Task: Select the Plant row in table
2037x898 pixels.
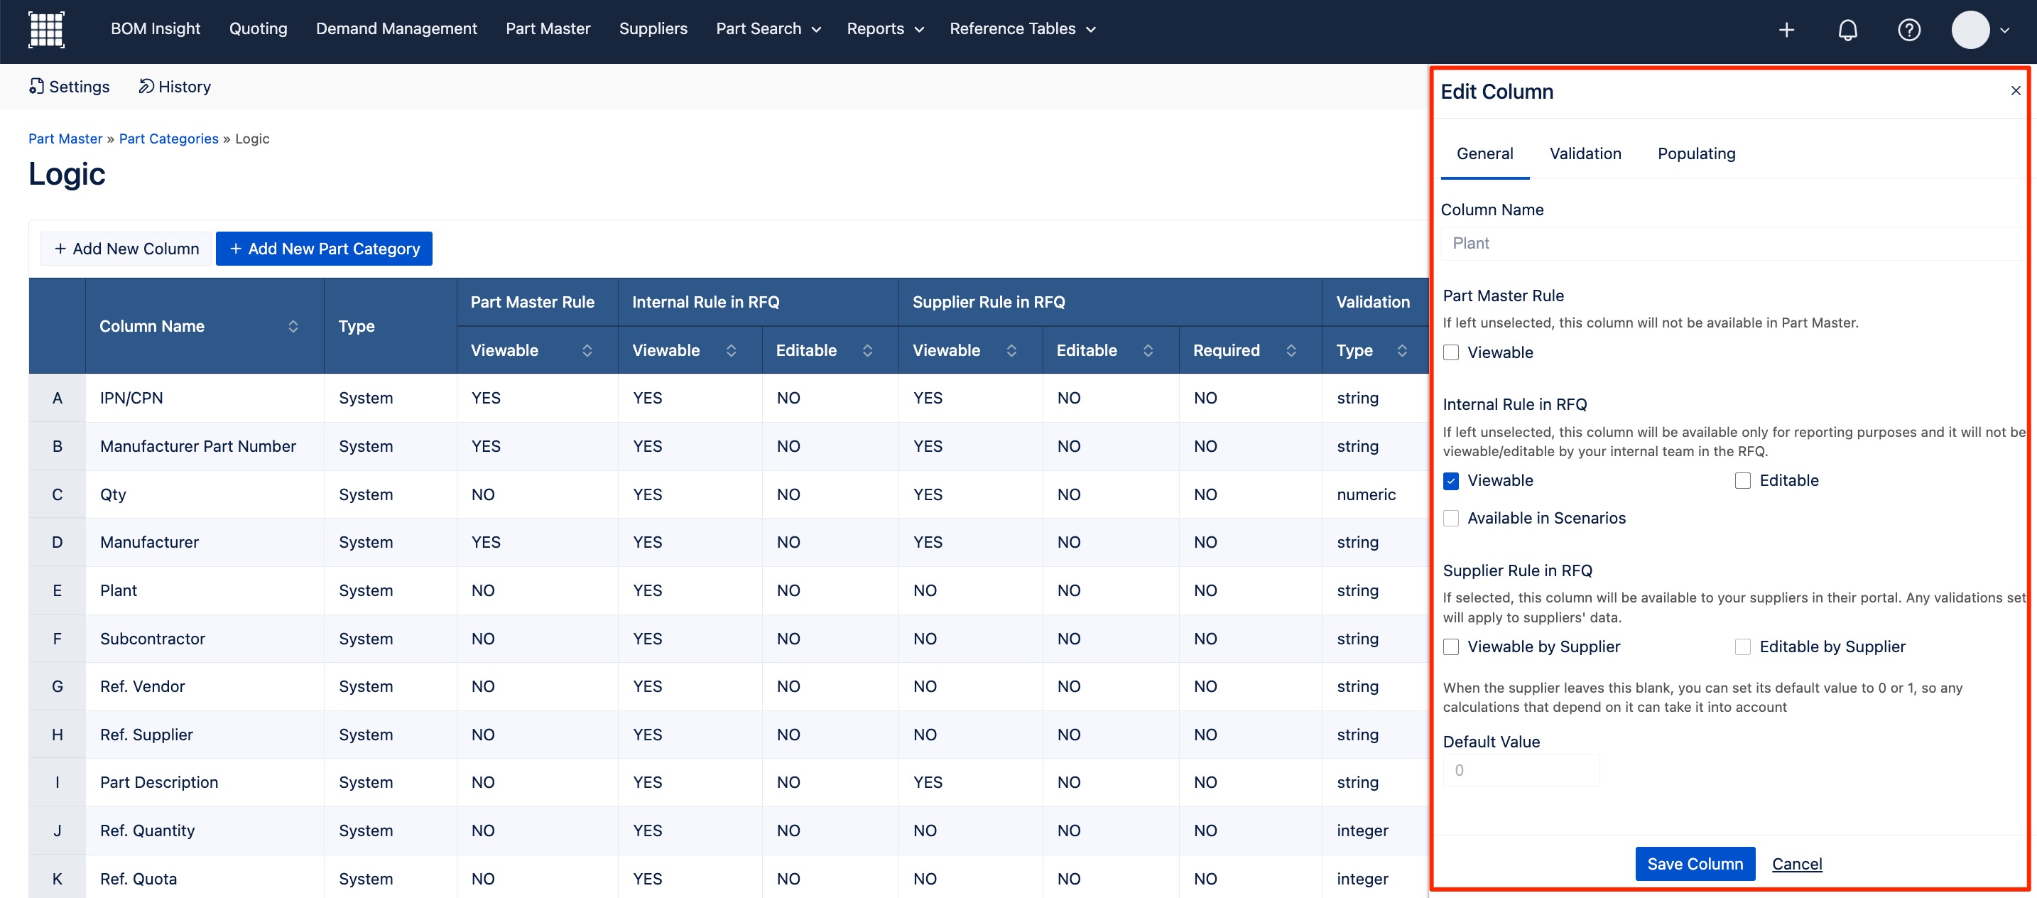Action: (x=119, y=591)
